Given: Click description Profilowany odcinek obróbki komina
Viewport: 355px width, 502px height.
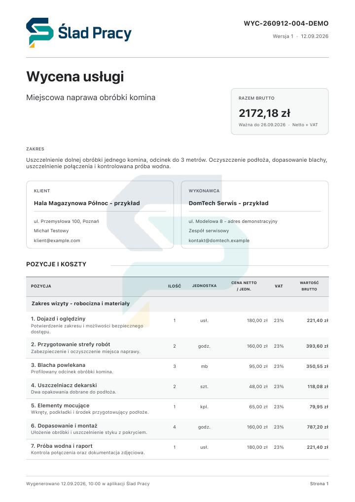Looking at the screenshot, I should [x=72, y=372].
